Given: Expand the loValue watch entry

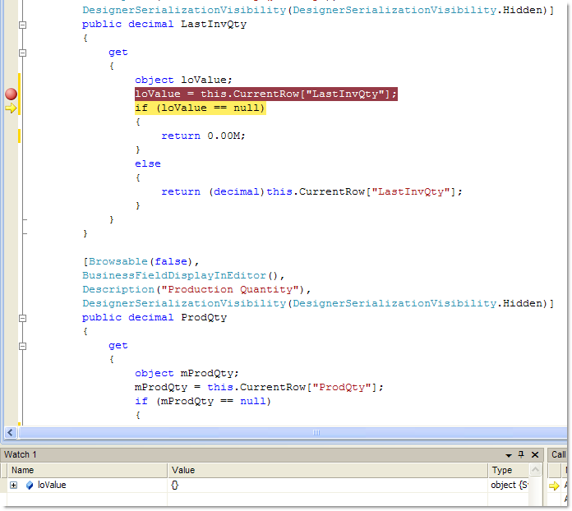Looking at the screenshot, I should pos(13,486).
